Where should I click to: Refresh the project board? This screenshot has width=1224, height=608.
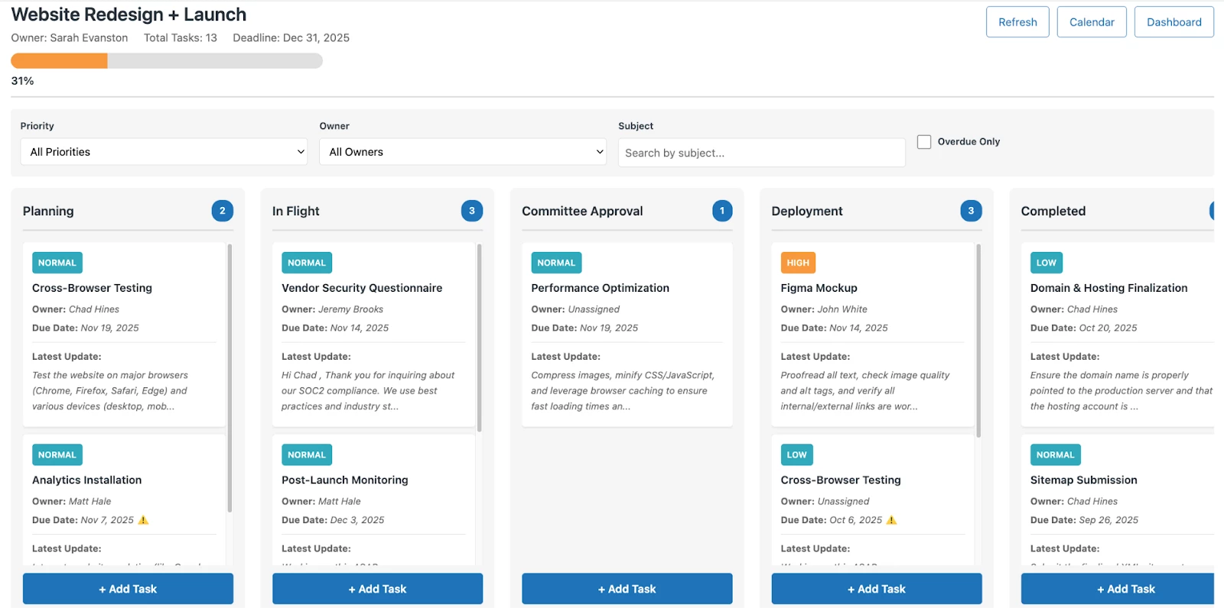coord(1017,22)
